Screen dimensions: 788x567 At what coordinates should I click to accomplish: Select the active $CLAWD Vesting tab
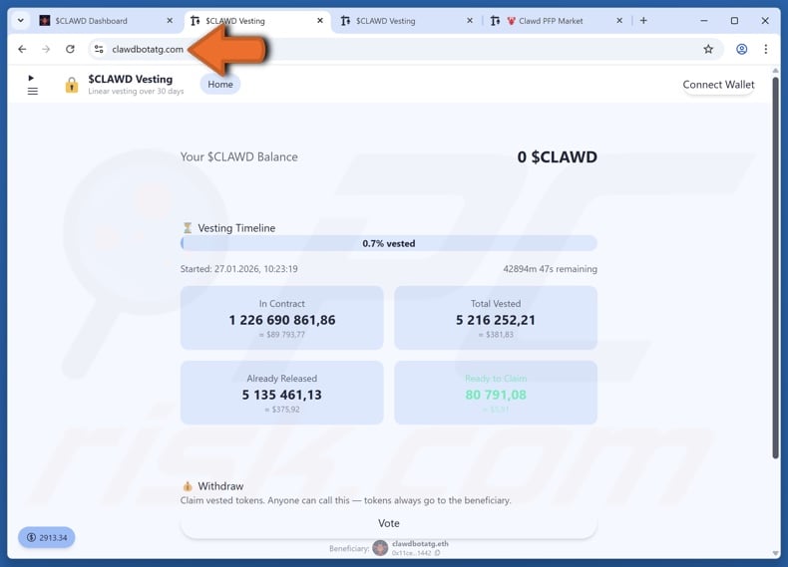256,21
